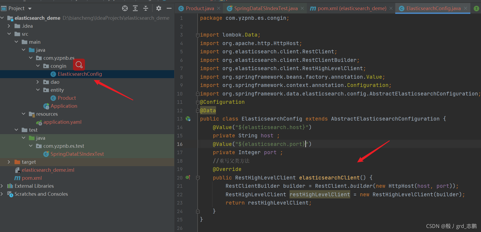Click the override gutter icon on line 20
The width and height of the screenshot is (481, 232).
pyautogui.click(x=188, y=177)
